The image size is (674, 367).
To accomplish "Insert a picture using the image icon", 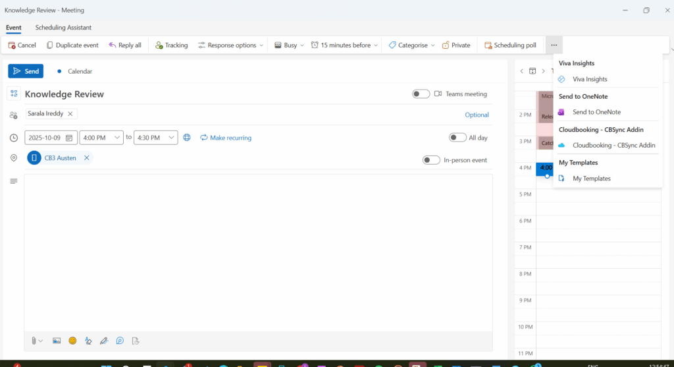I will [57, 341].
